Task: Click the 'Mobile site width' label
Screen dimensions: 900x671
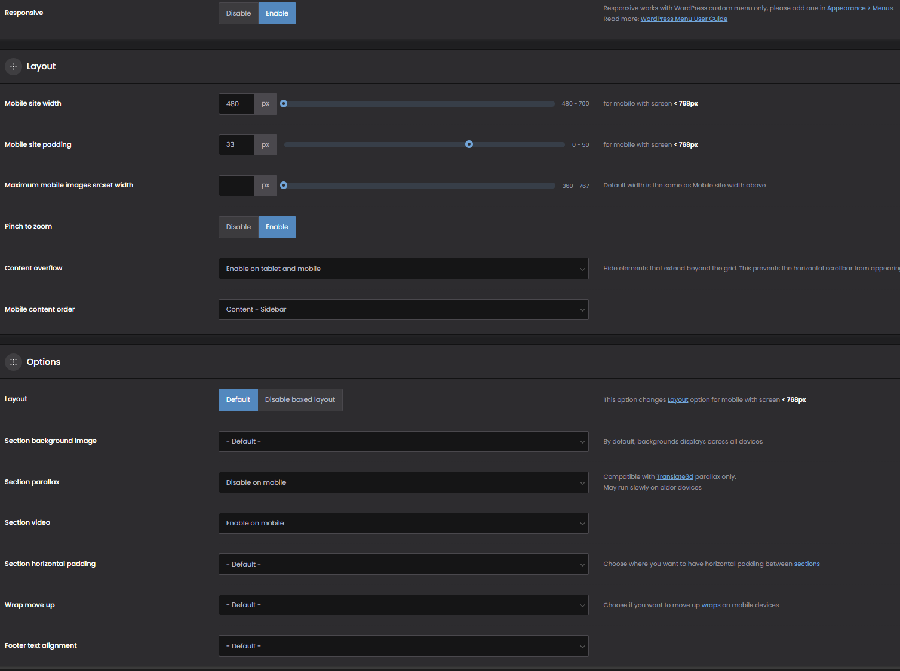Action: [33, 103]
